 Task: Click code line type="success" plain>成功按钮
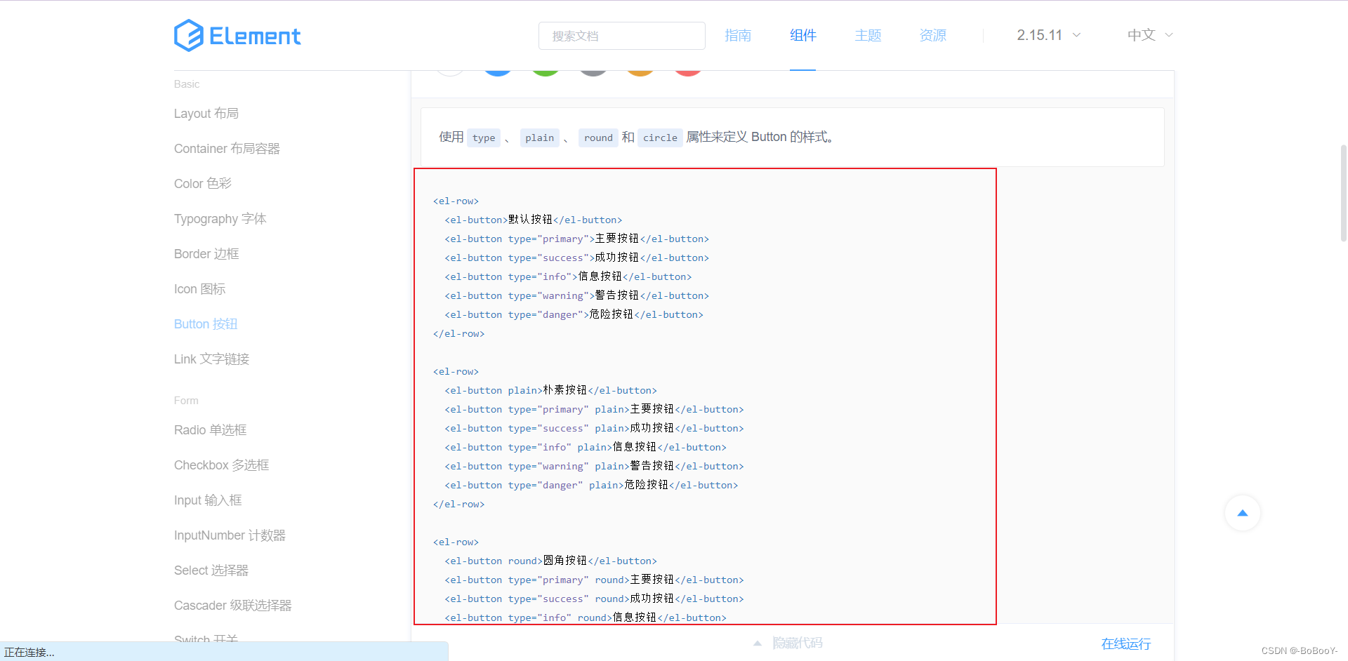(595, 428)
